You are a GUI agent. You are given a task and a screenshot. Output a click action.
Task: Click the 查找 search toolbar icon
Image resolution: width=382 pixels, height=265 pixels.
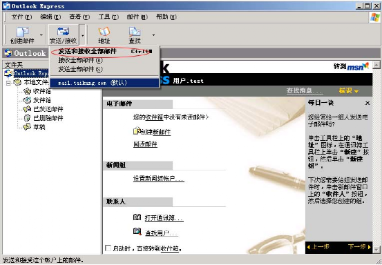[135, 32]
